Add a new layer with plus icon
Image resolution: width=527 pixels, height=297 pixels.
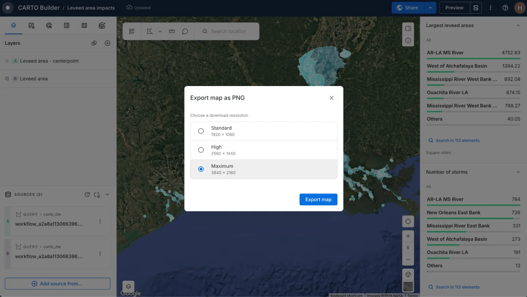(107, 43)
